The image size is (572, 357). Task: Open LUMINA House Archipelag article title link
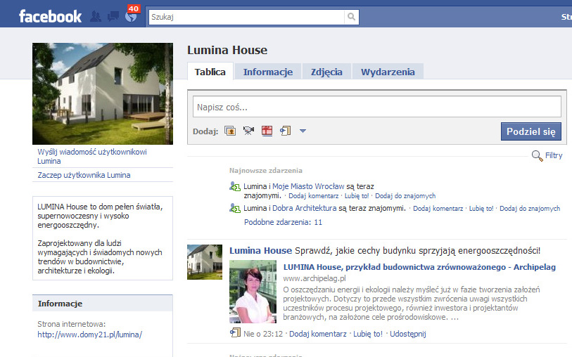click(419, 267)
